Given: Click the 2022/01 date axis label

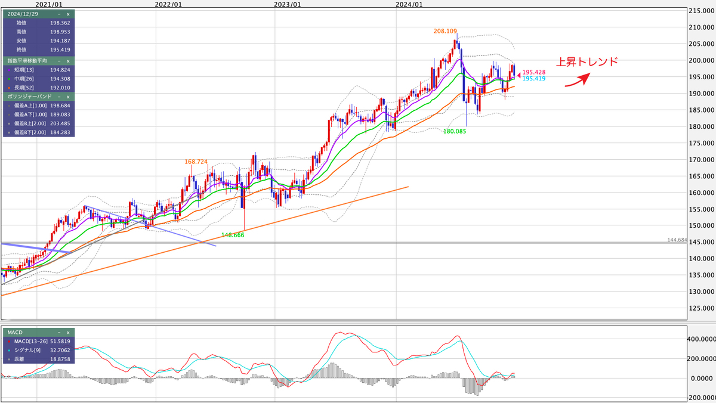Looking at the screenshot, I should tap(168, 4).
